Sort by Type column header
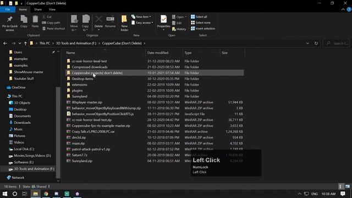The image size is (352, 198). [201, 53]
